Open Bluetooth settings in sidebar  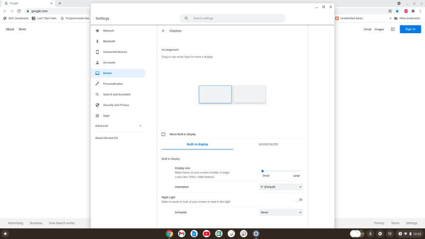109,41
